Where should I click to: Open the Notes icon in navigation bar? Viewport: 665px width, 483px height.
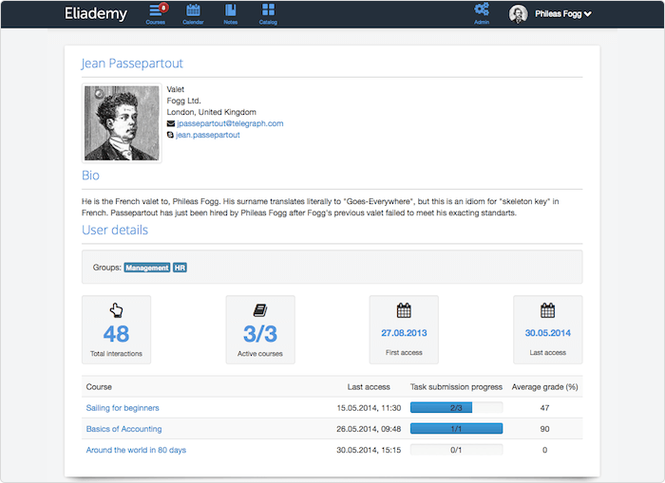(x=231, y=14)
